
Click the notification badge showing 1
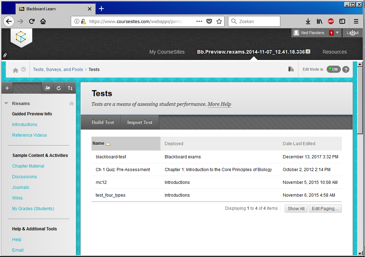pyautogui.click(x=331, y=33)
